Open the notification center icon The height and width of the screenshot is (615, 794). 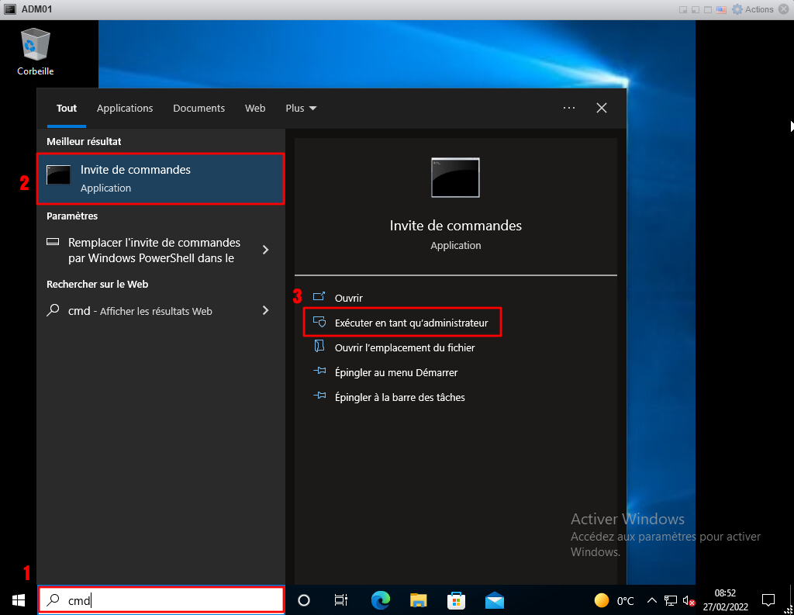(768, 599)
